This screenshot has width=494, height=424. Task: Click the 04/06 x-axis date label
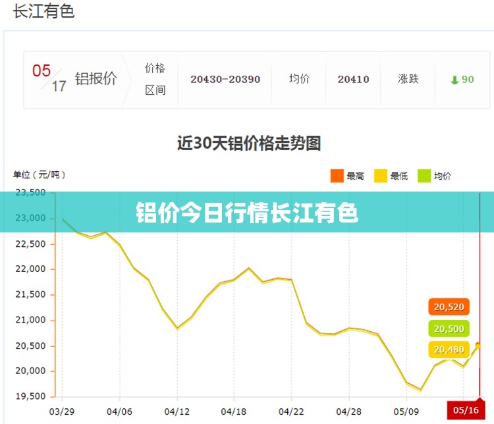click(x=119, y=411)
